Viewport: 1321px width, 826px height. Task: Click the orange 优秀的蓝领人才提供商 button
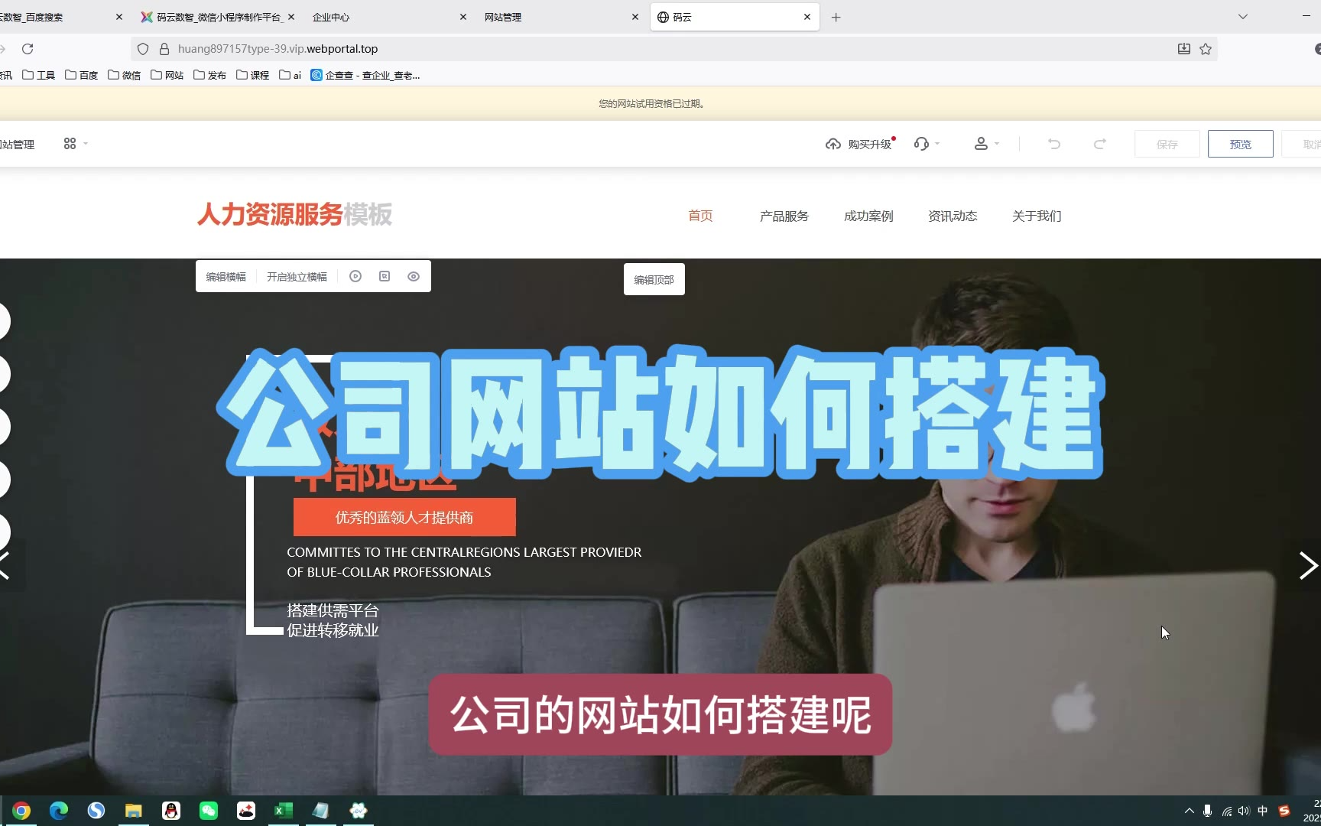point(404,517)
